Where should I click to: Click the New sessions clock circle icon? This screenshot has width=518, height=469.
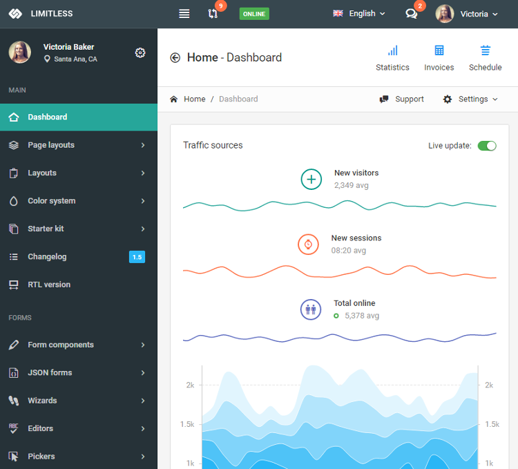308,245
